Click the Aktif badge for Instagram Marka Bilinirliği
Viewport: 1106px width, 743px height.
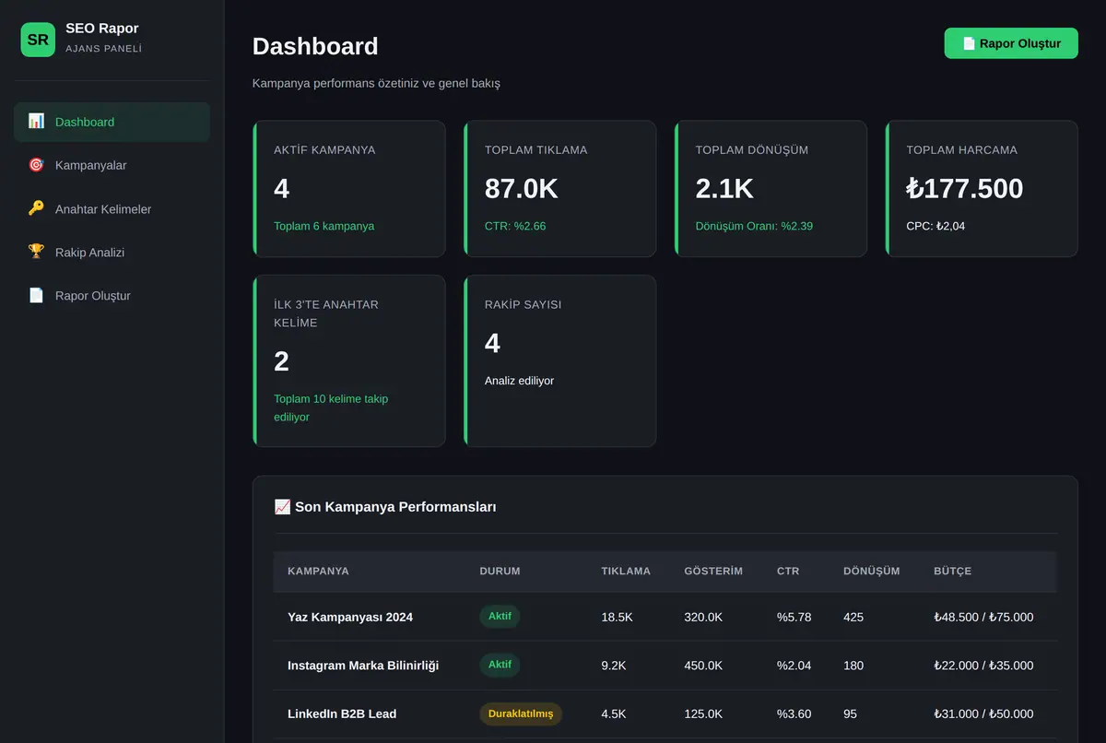click(500, 665)
